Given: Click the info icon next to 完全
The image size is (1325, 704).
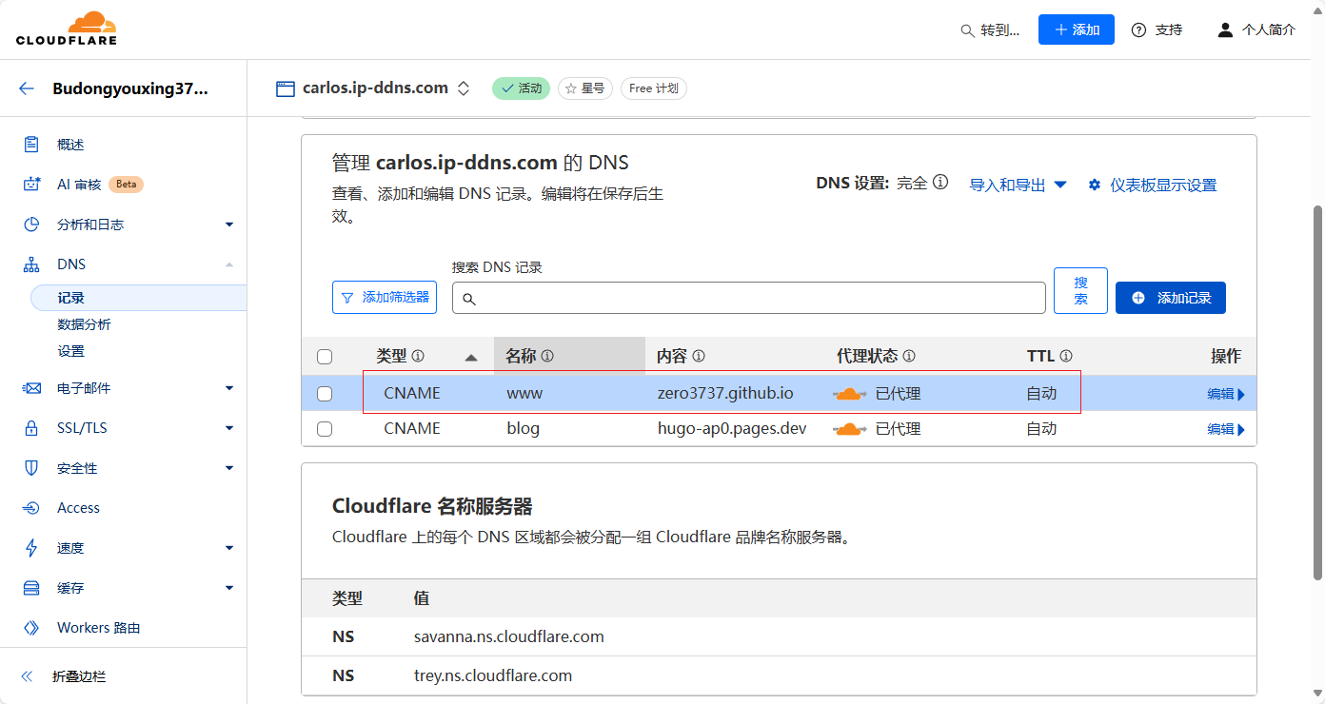Looking at the screenshot, I should coord(940,182).
